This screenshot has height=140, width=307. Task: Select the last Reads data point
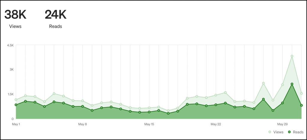301,105
